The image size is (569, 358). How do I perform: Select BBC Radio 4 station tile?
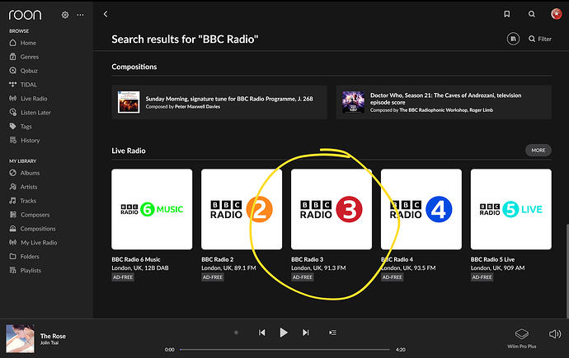pyautogui.click(x=421, y=209)
